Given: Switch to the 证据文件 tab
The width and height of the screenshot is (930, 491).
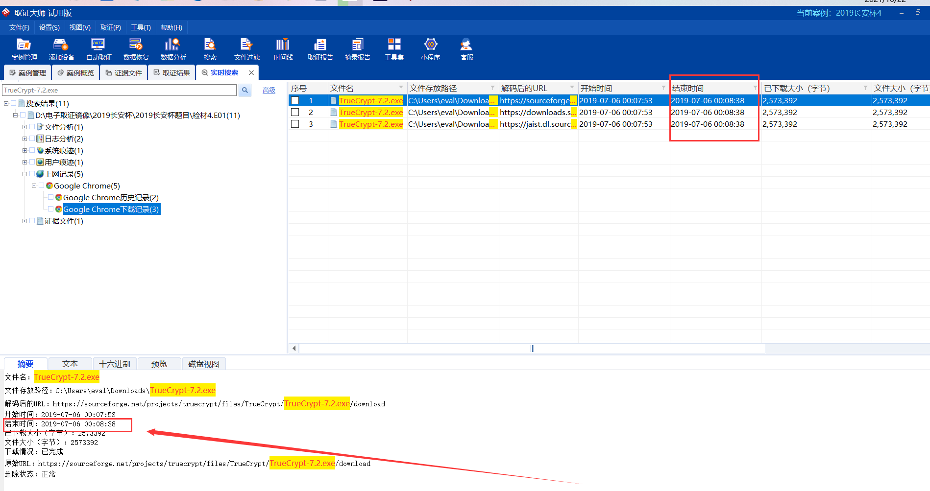Looking at the screenshot, I should pos(123,72).
